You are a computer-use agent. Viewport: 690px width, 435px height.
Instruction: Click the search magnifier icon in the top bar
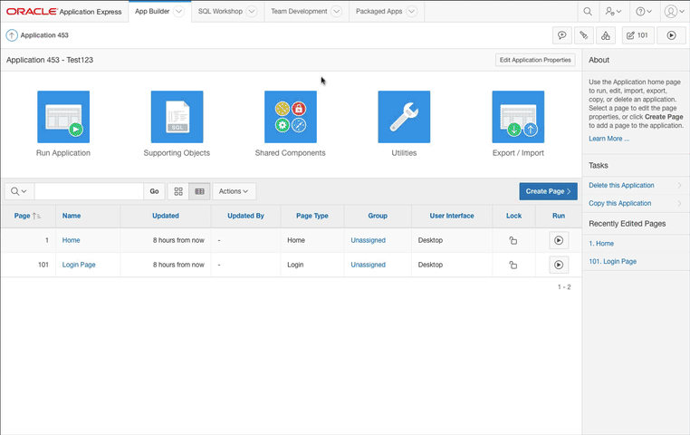coord(588,12)
